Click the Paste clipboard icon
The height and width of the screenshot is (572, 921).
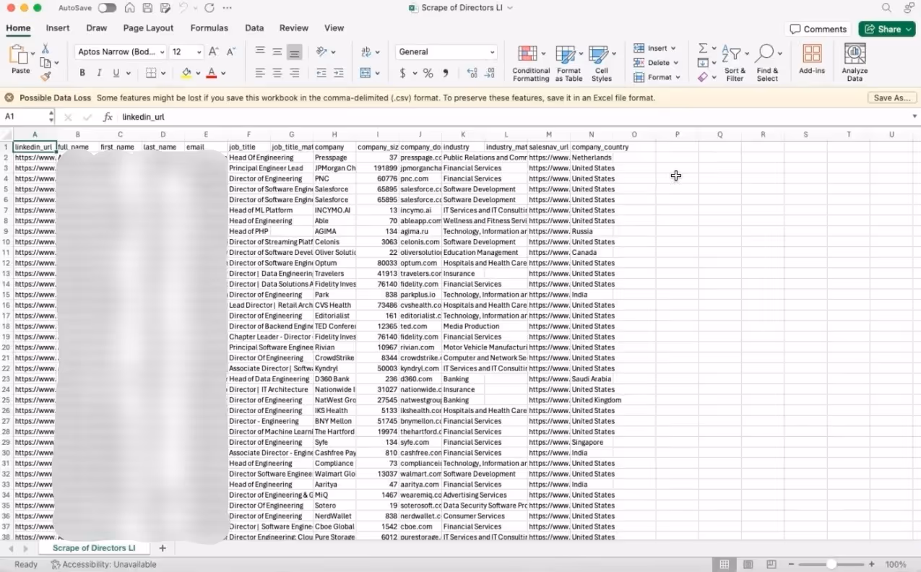click(20, 56)
